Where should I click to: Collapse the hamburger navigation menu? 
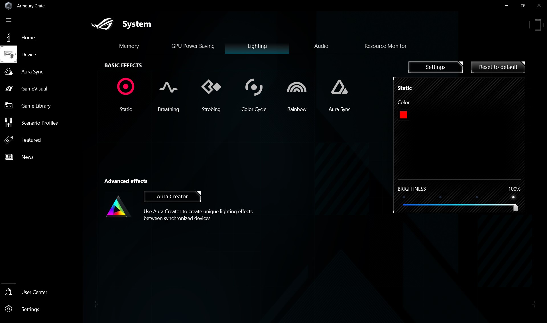[9, 20]
